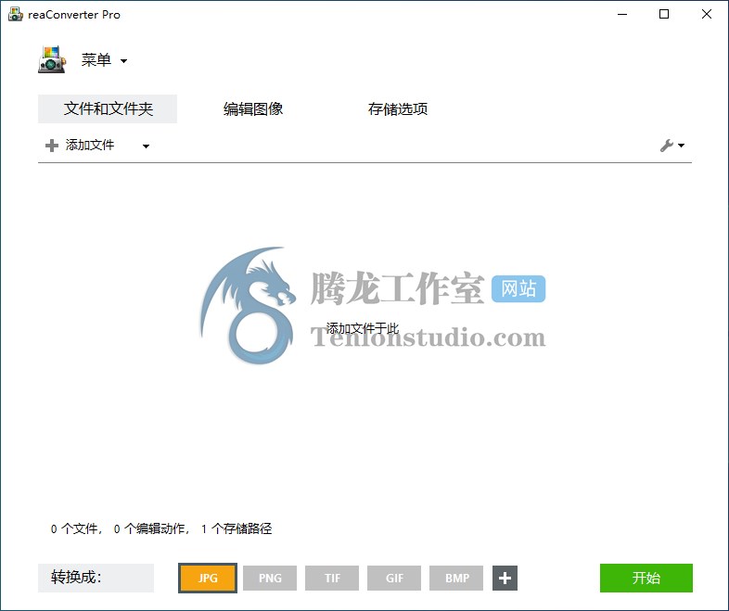
Task: Select JPG as output format
Action: (208, 578)
